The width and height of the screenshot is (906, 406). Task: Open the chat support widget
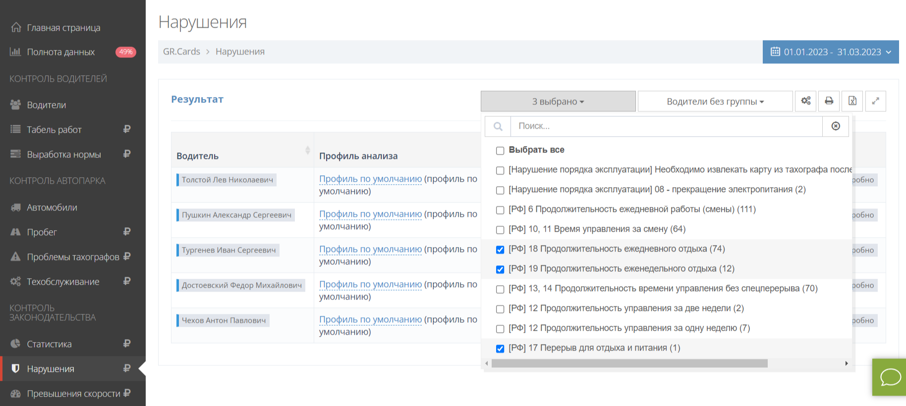(890, 377)
